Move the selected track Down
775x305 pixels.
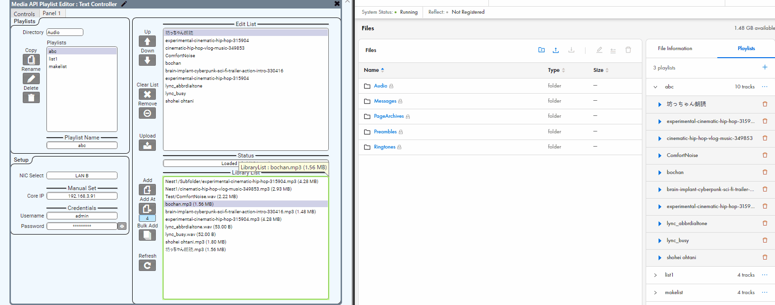click(147, 61)
